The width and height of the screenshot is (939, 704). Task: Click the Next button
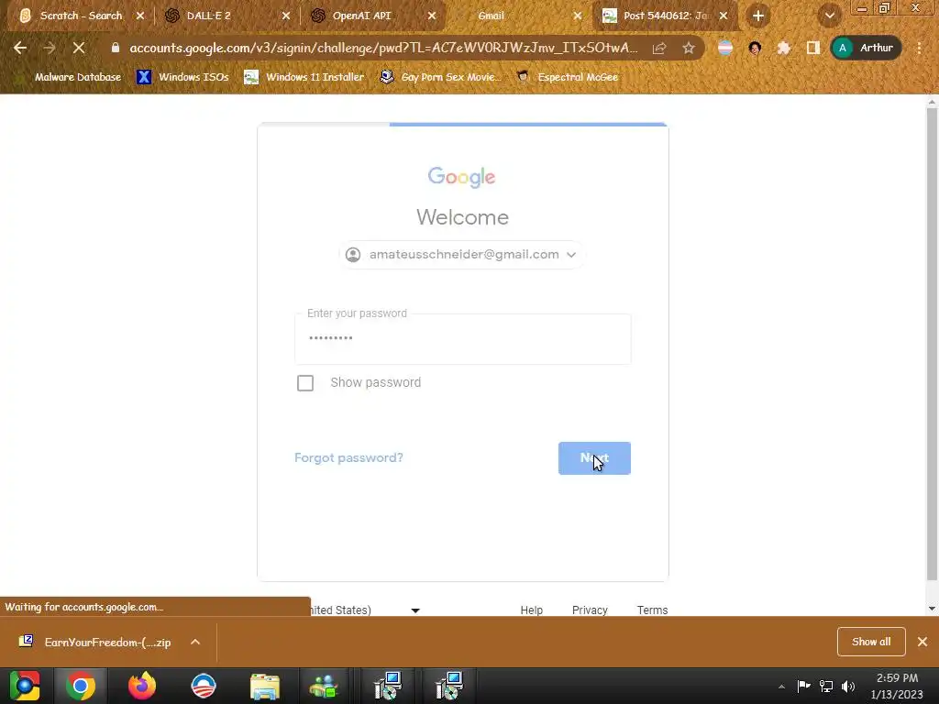click(594, 458)
